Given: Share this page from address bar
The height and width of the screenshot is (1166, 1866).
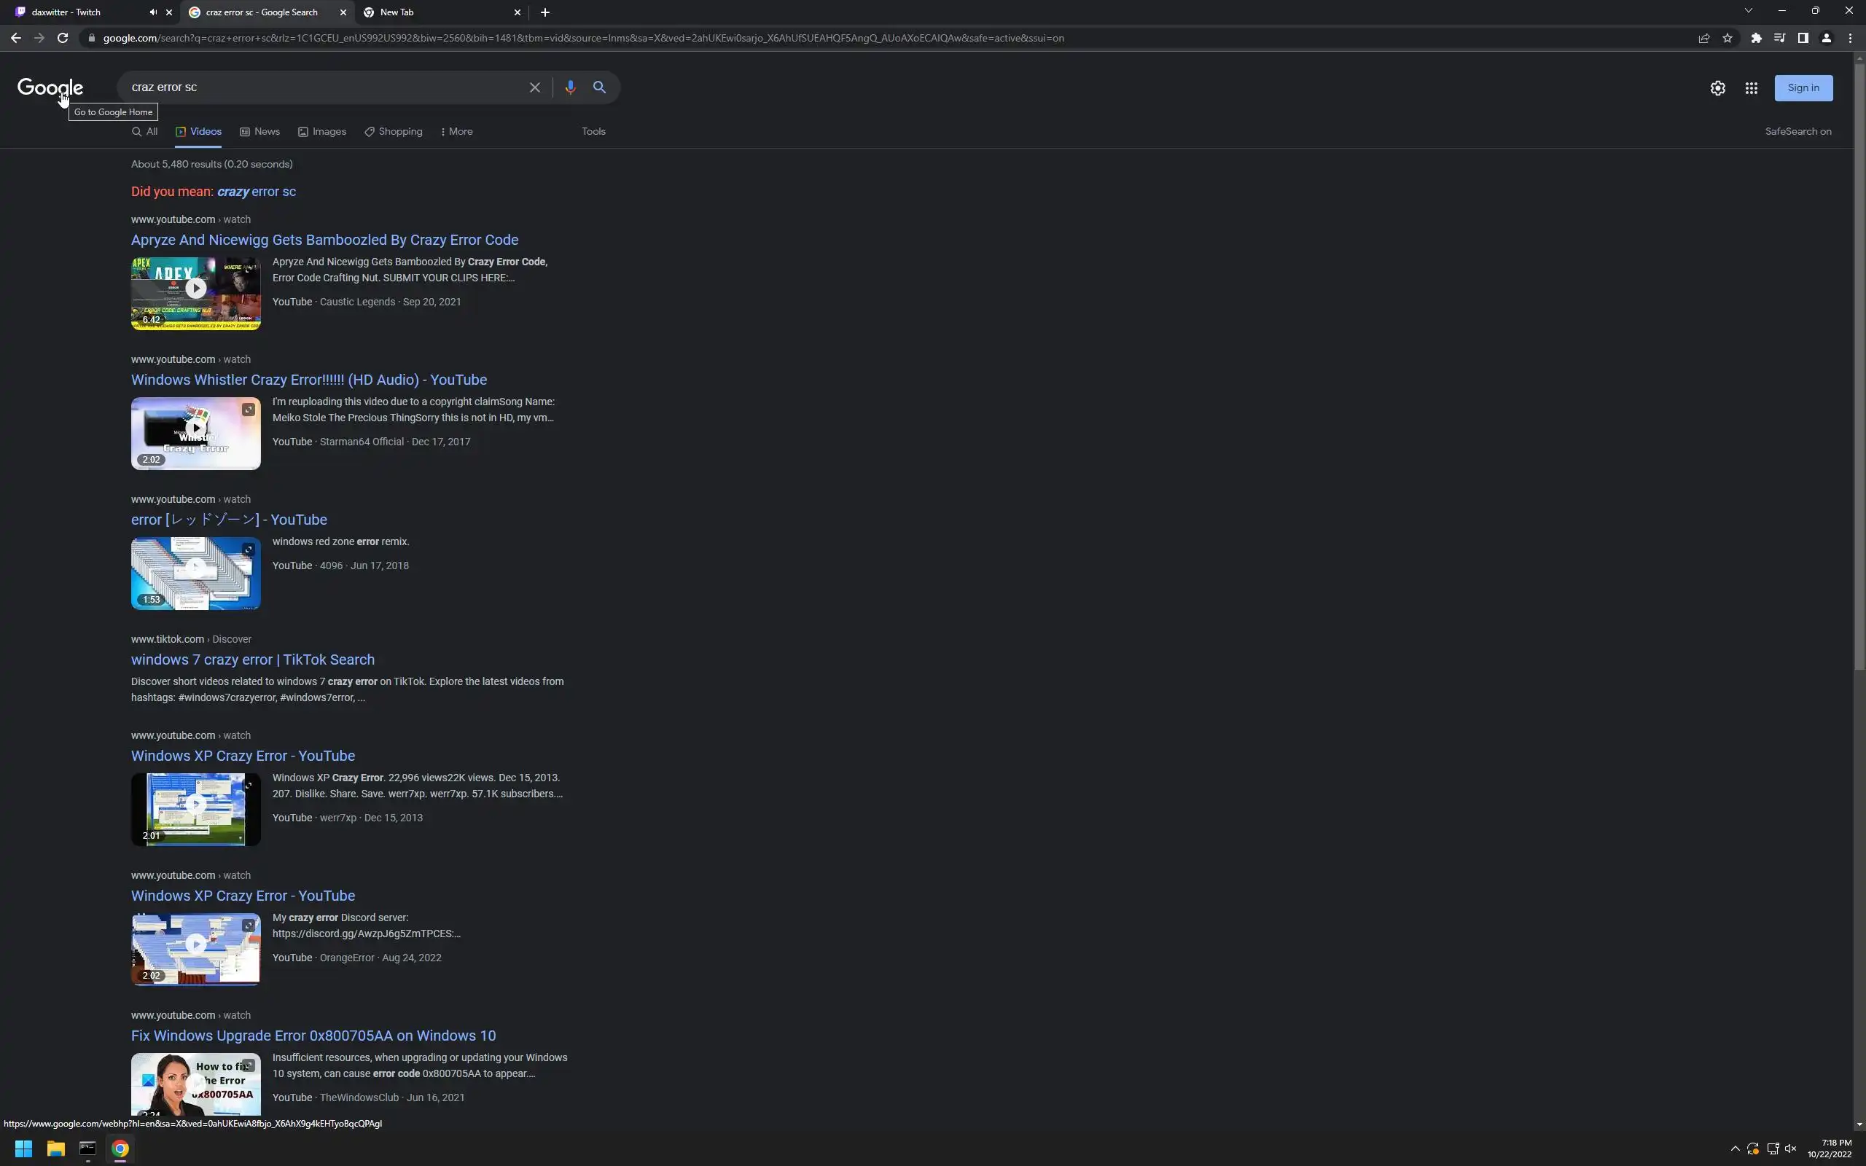Looking at the screenshot, I should pyautogui.click(x=1704, y=38).
